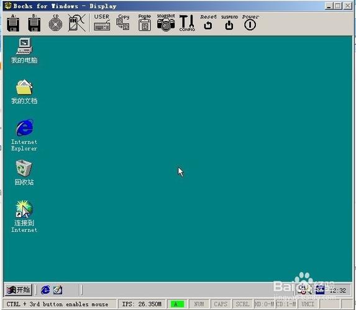Click the Copy toolbar icon

[123, 22]
